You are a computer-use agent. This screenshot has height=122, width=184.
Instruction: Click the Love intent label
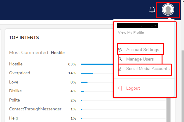tap(14, 82)
